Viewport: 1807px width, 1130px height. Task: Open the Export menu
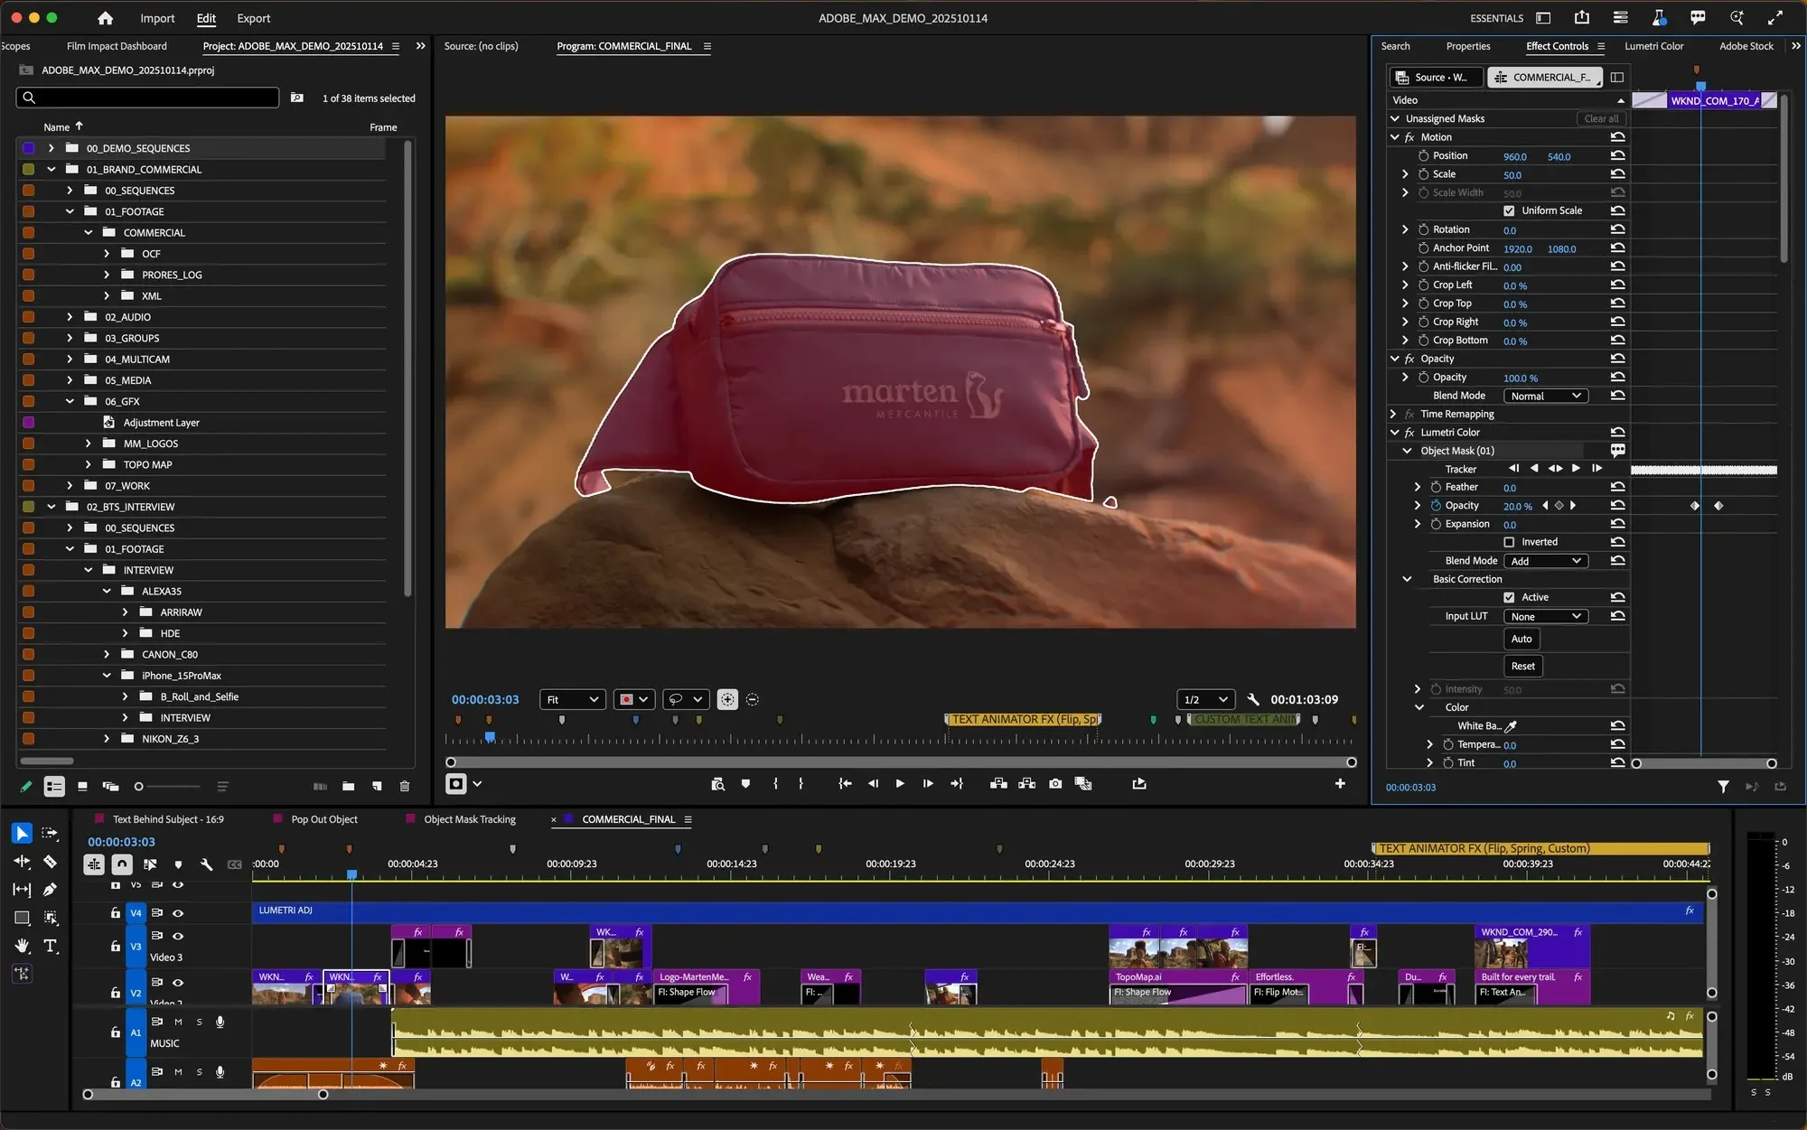coord(253,18)
